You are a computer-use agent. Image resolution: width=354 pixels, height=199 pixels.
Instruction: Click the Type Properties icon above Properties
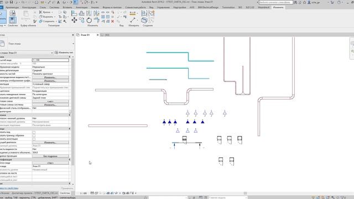click(13, 13)
